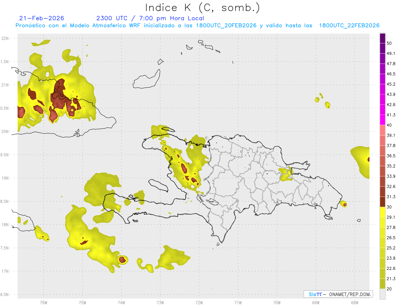The height and width of the screenshot is (307, 398).
Task: Click legend value "27.8"
Action: [x=391, y=228]
